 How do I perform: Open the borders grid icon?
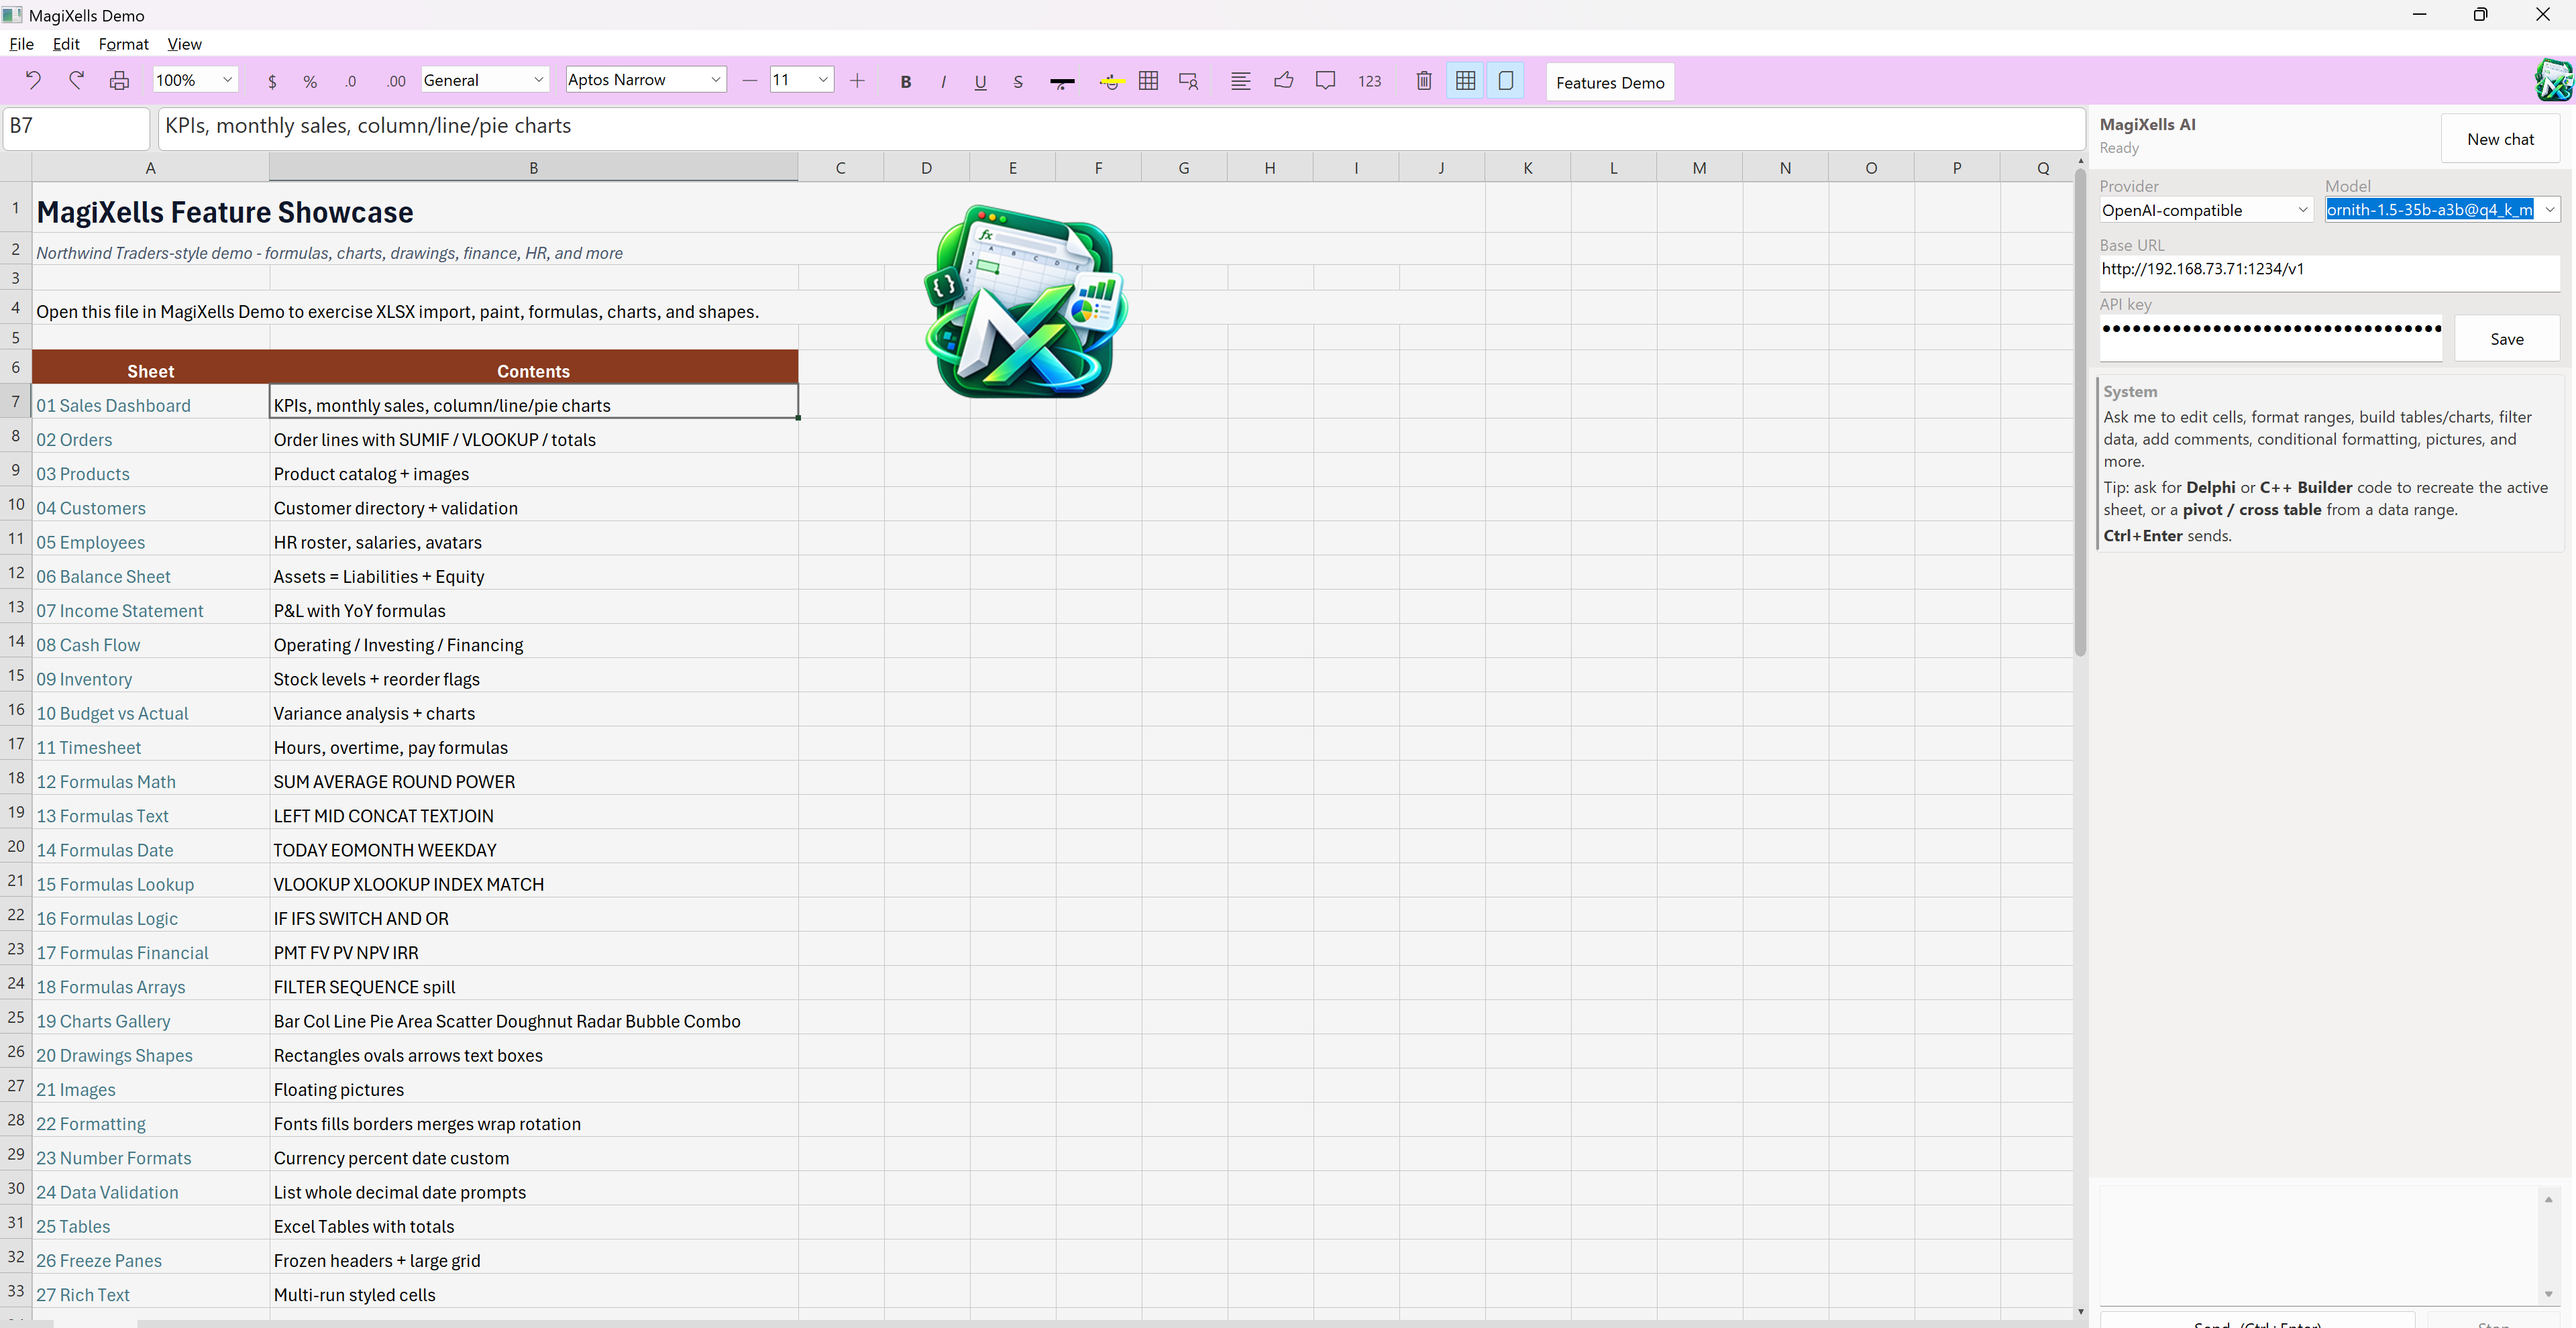pos(1148,81)
